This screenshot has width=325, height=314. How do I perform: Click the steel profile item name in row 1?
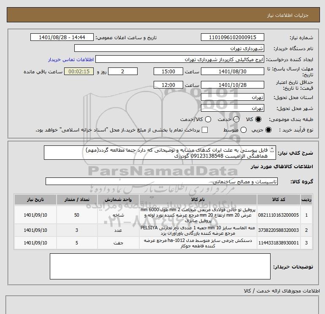pos(198,215)
